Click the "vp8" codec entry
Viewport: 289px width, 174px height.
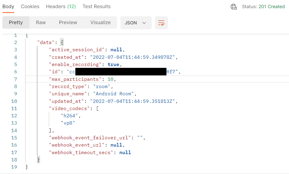pos(68,123)
